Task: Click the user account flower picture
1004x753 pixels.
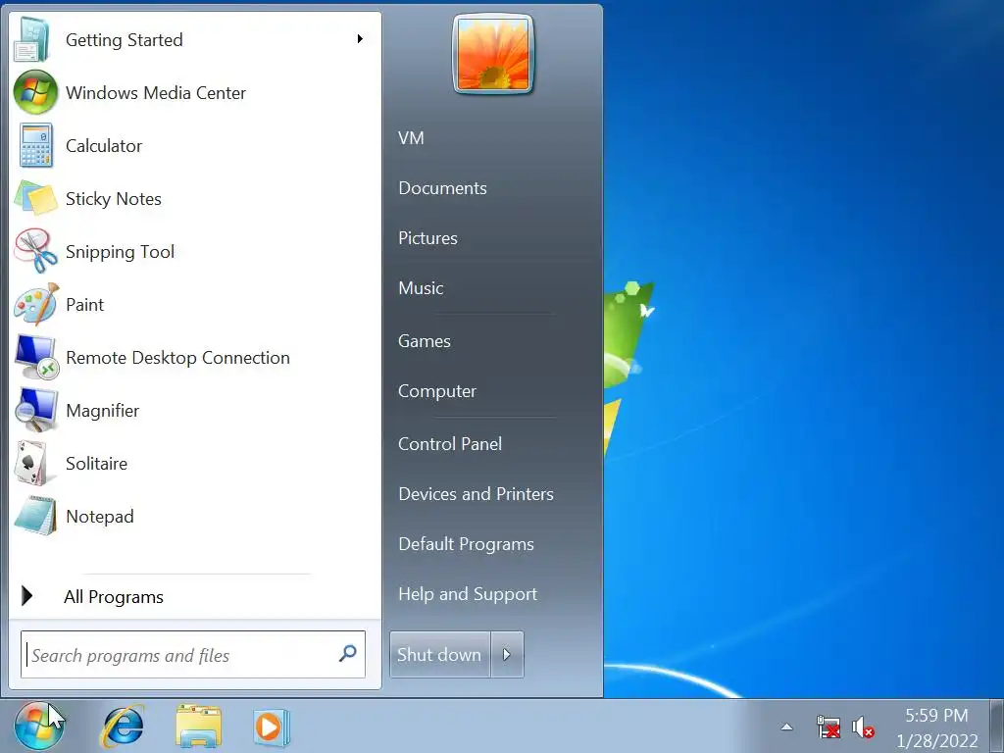Action: pos(493,54)
